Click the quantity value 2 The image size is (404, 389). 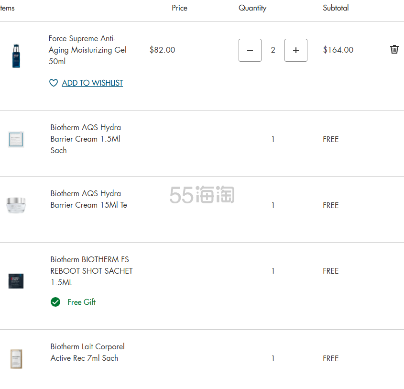[x=273, y=50]
